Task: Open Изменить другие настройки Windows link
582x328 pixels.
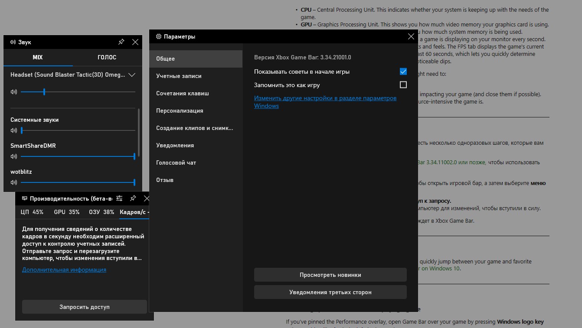Action: tap(325, 102)
